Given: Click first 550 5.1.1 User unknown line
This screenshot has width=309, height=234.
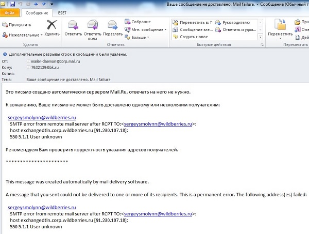Looking at the screenshot, I should pyautogui.click(x=36, y=137).
